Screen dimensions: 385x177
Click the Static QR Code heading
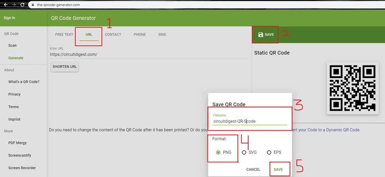tap(272, 53)
